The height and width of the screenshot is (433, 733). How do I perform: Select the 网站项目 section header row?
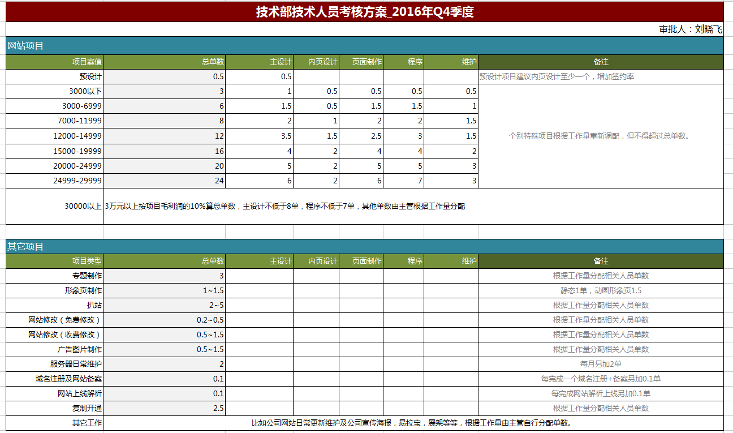click(x=365, y=46)
